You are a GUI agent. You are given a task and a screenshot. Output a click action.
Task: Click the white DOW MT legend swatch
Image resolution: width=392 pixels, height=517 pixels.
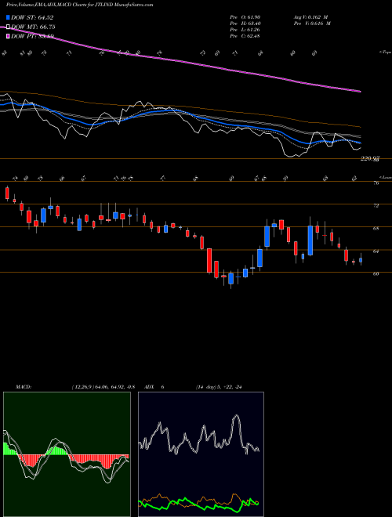pyautogui.click(x=9, y=27)
